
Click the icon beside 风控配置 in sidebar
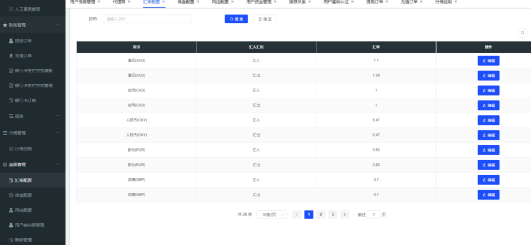[x=11, y=210]
